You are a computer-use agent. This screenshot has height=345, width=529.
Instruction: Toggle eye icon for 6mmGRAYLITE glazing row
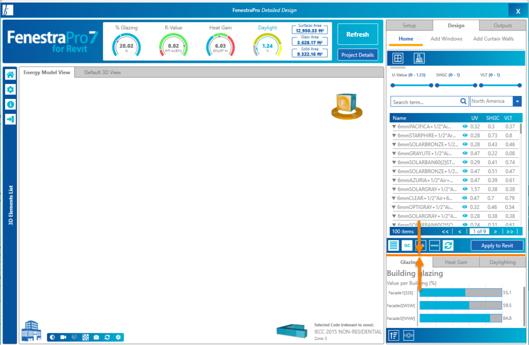pyautogui.click(x=465, y=153)
